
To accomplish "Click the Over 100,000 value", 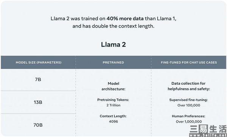I will 189,105.
